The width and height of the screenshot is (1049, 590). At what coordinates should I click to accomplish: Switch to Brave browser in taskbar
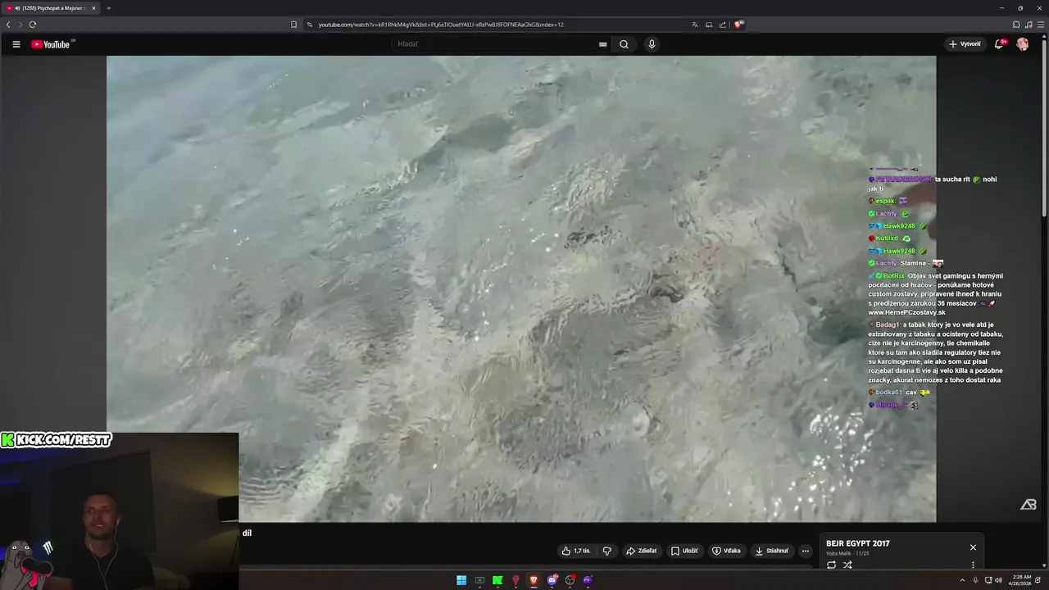point(534,580)
